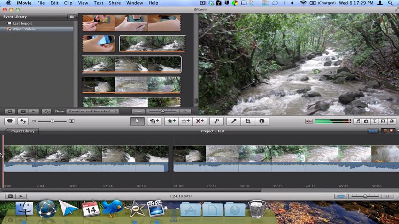
Task: Play selected events full screen
Action: (23, 111)
